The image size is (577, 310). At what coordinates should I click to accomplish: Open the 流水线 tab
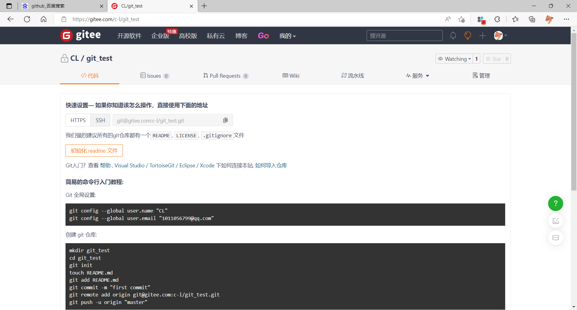coord(353,76)
